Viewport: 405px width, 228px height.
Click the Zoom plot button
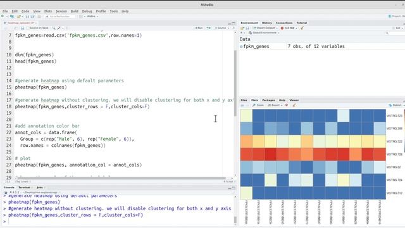coord(258,105)
